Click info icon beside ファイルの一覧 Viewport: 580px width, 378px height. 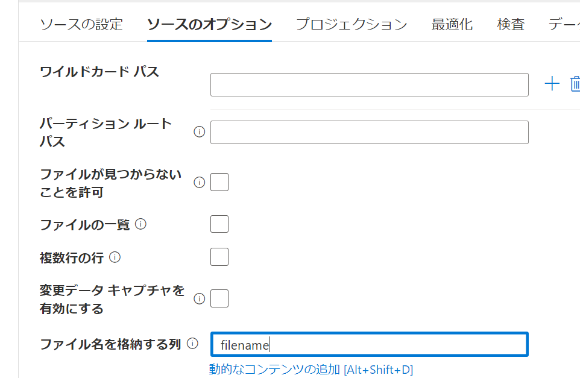click(x=141, y=224)
